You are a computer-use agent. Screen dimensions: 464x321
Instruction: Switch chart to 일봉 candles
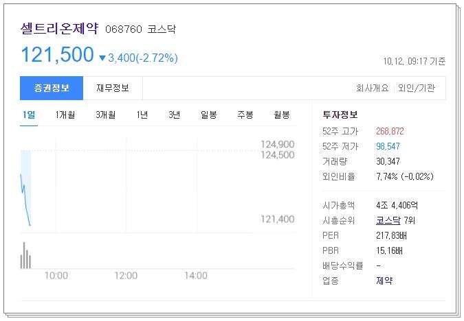208,115
